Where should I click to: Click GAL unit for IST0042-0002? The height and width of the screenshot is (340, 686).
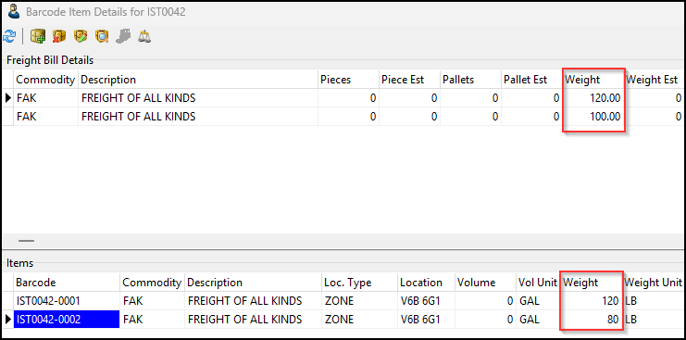tap(538, 319)
